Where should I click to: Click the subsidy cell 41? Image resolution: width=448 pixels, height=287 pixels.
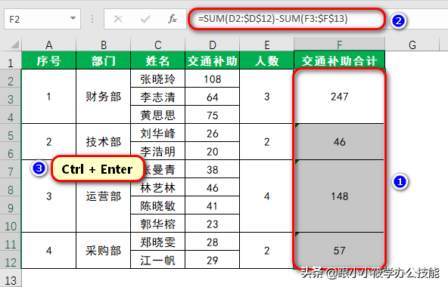(213, 205)
